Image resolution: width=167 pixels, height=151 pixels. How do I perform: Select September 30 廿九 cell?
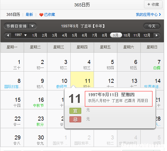[x=35, y=138]
